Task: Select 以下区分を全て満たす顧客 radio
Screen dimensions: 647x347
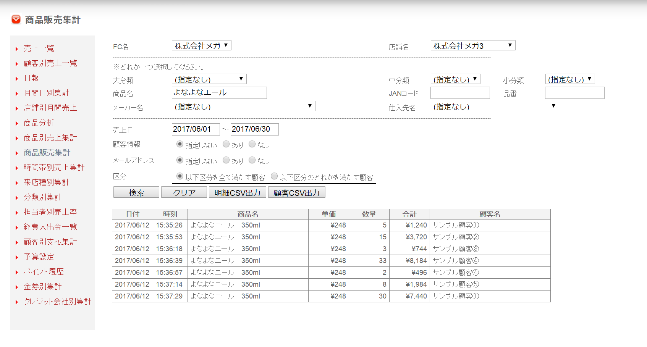Action: [180, 176]
